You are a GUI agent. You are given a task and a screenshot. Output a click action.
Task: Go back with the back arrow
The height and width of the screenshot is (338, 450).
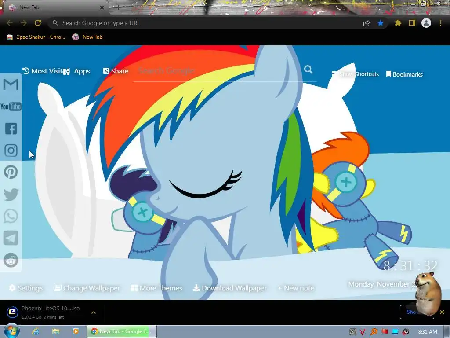point(10,23)
